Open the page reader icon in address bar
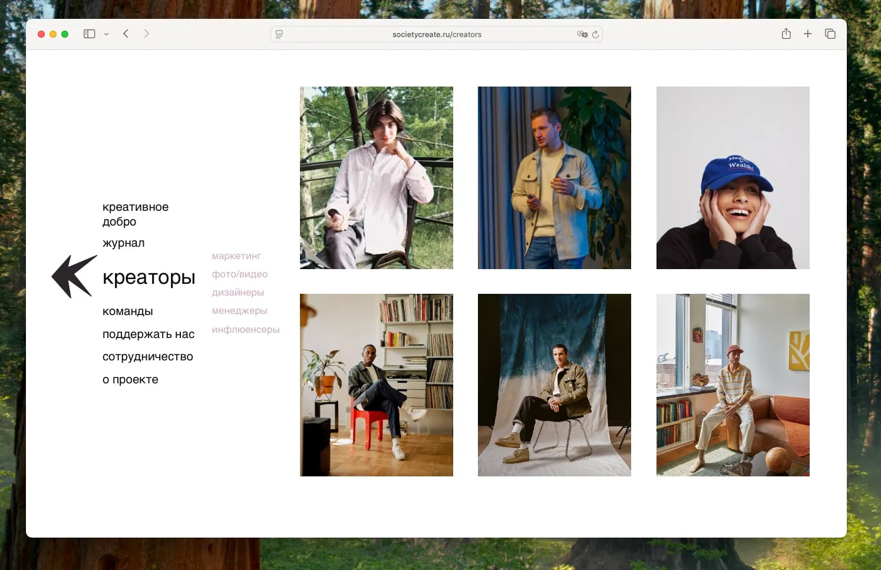This screenshot has width=881, height=570. [279, 35]
